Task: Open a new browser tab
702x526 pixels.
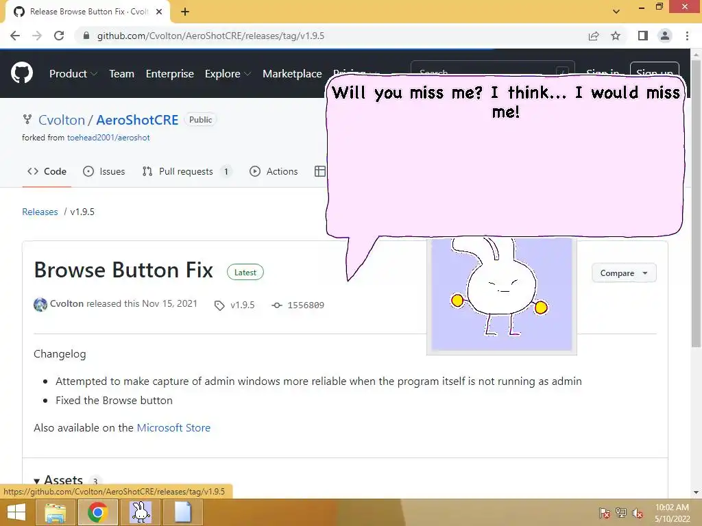Action: point(185,12)
